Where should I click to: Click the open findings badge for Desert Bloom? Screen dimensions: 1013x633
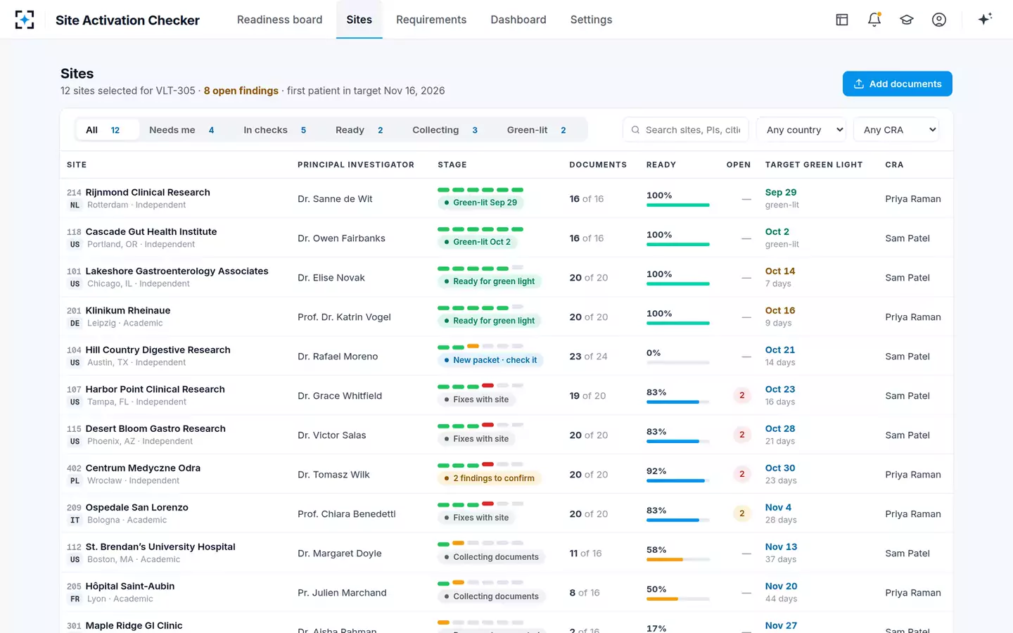(x=741, y=435)
